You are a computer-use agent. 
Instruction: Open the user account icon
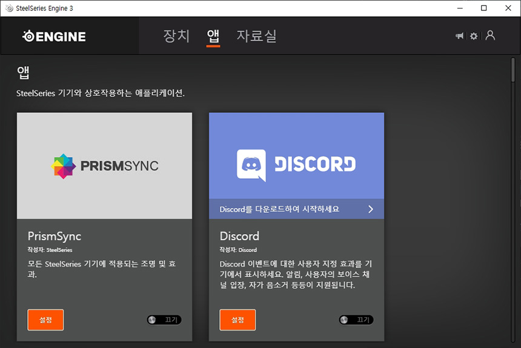(490, 35)
